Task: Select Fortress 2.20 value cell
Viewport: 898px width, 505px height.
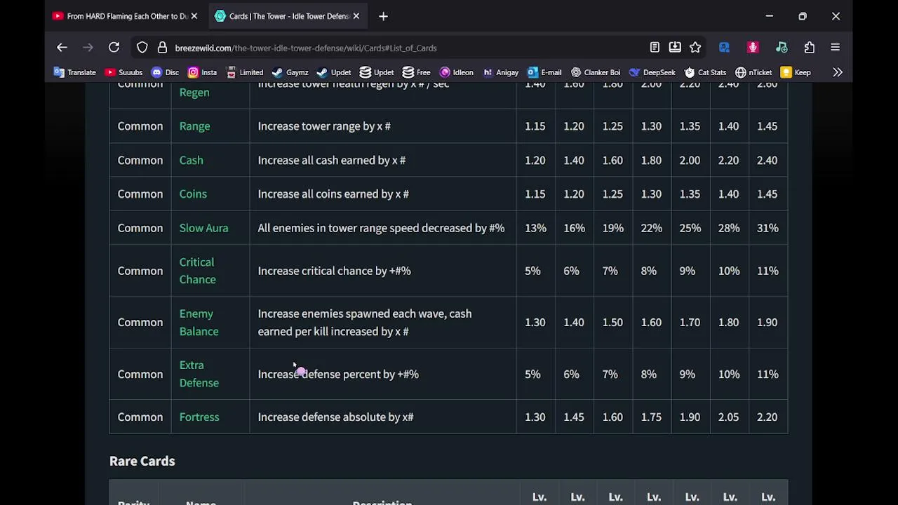Action: tap(768, 417)
